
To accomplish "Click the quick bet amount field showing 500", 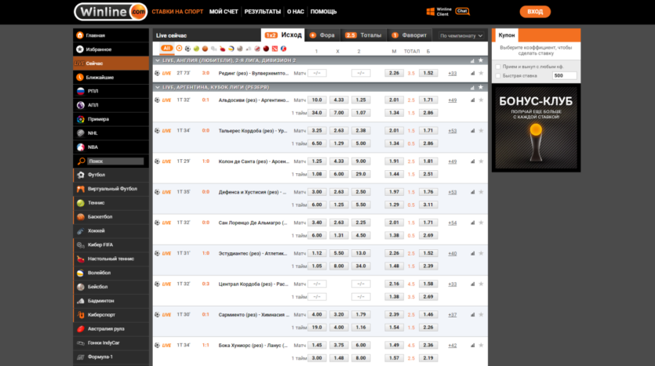I will coord(564,76).
